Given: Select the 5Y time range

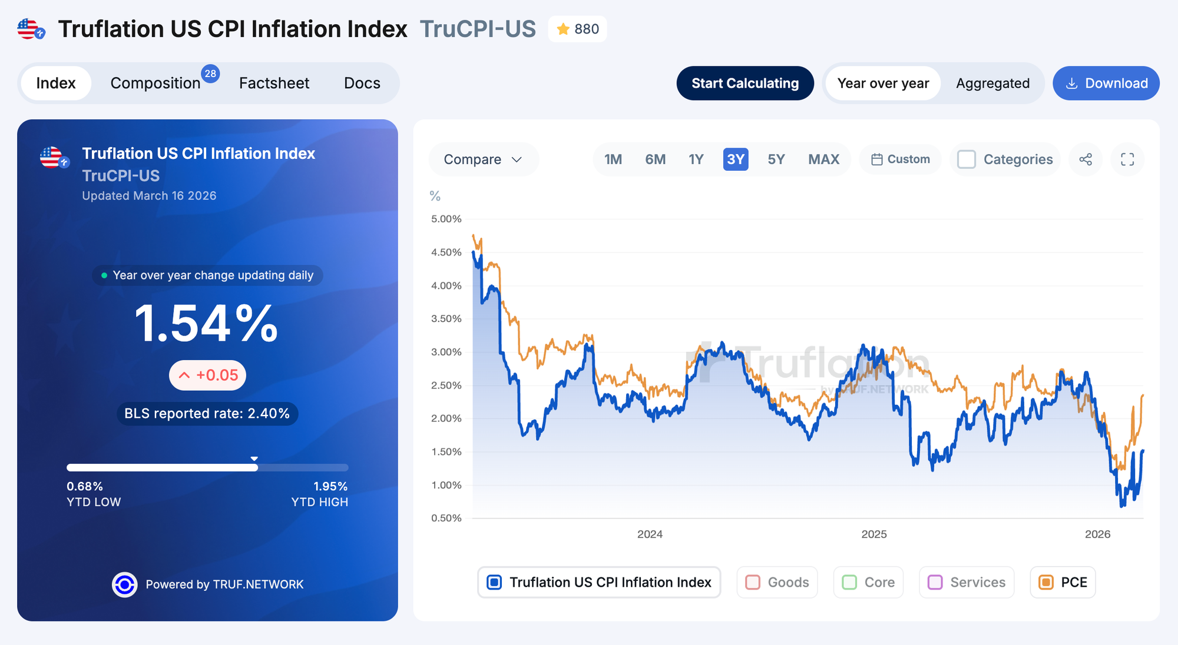Looking at the screenshot, I should coord(776,159).
